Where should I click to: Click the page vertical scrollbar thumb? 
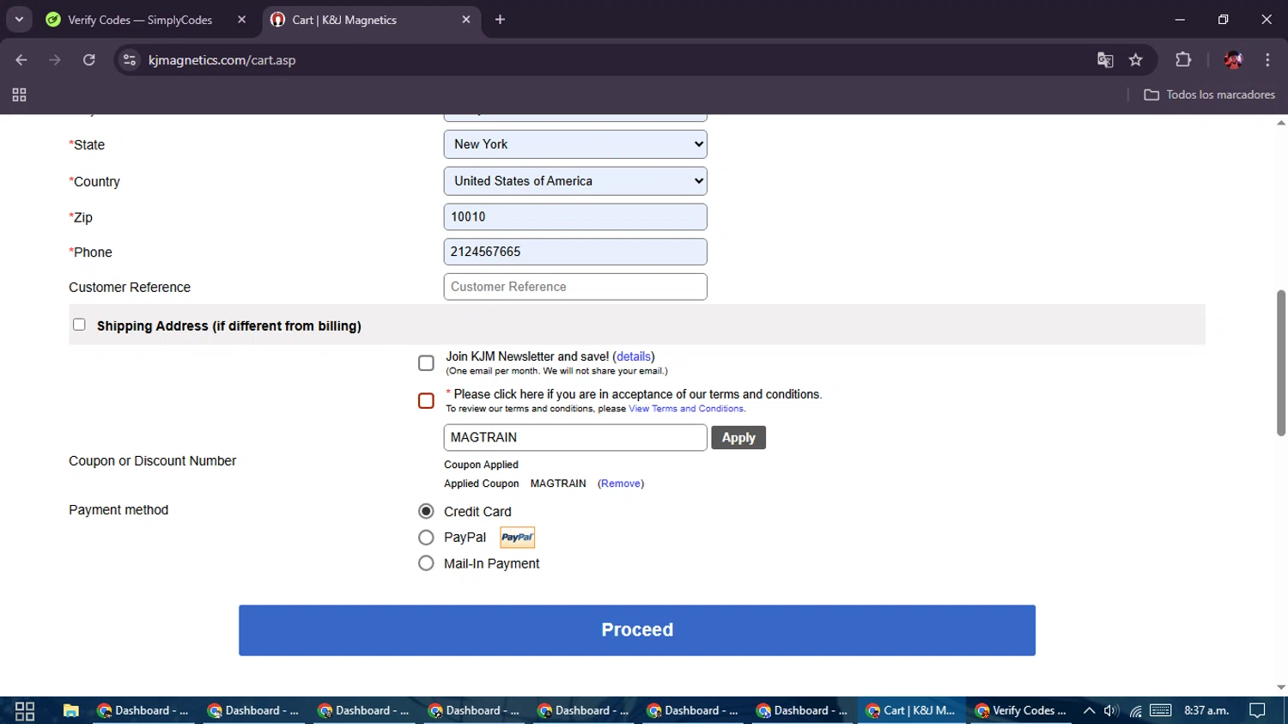coord(1281,362)
